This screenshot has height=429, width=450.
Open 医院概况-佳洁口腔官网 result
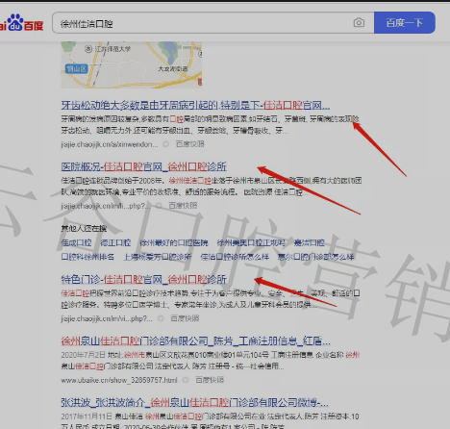143,166
